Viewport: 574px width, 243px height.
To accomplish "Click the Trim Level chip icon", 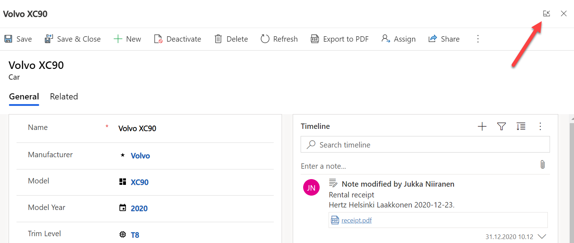I will tap(123, 234).
